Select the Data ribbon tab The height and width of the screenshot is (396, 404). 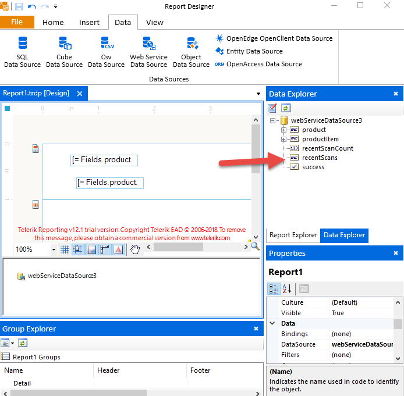tap(123, 22)
